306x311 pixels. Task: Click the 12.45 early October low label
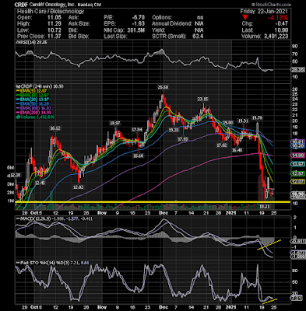tap(40, 183)
